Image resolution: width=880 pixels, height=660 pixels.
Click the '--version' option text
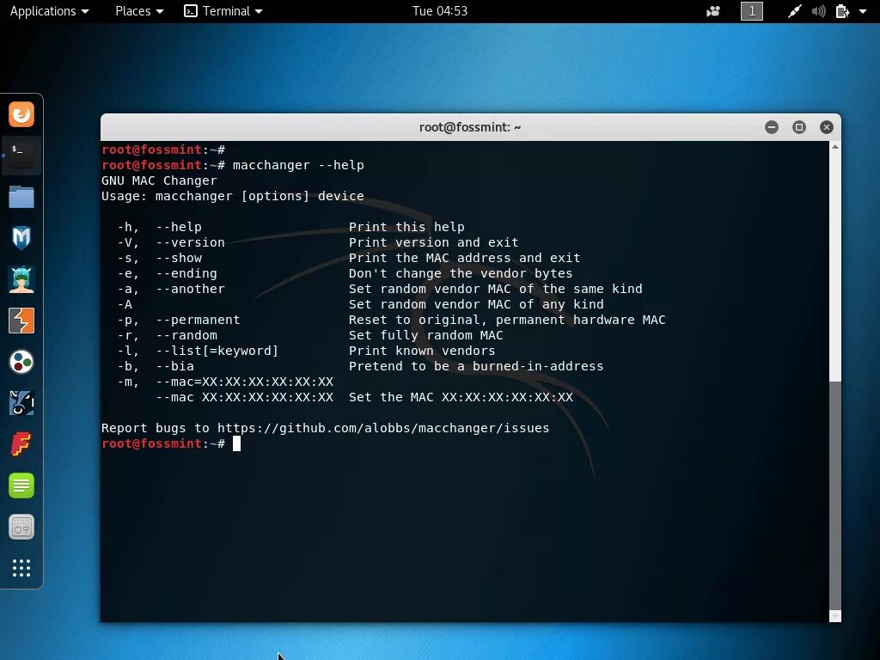click(190, 242)
